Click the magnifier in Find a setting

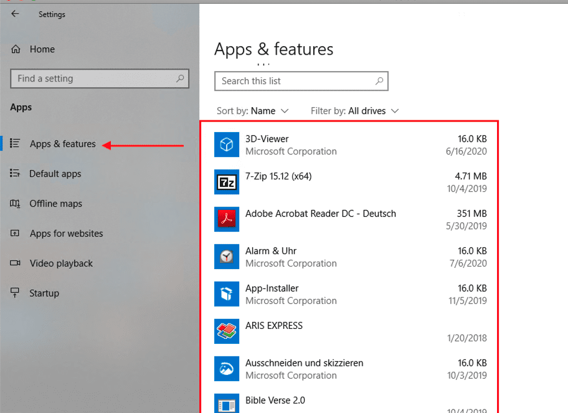180,78
